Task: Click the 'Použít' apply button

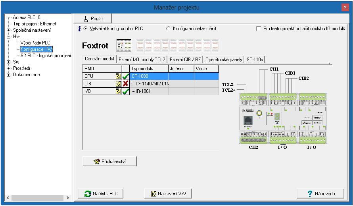Action: 92,19
